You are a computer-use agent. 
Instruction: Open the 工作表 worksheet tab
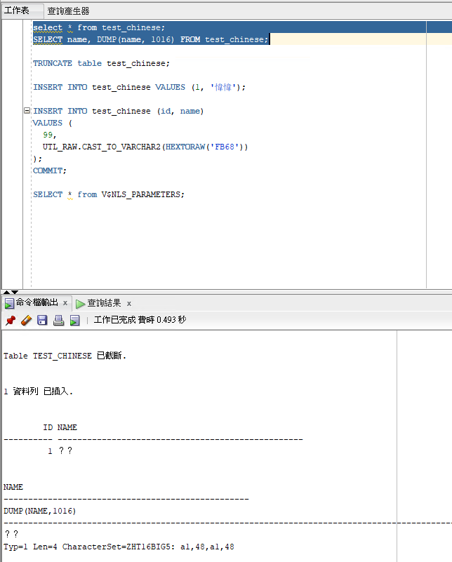(17, 11)
